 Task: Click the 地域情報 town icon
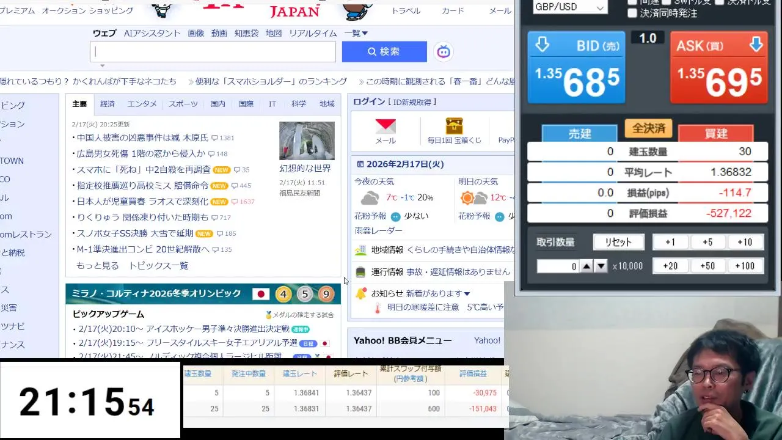click(x=360, y=250)
